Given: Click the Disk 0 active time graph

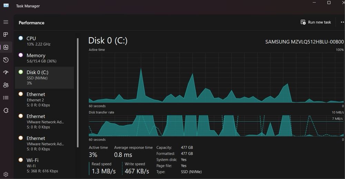Looking at the screenshot, I should [x=216, y=77].
